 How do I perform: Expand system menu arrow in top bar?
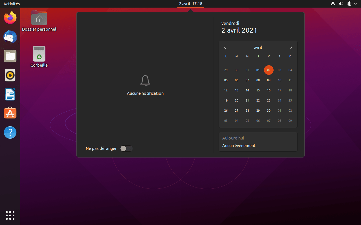(x=355, y=4)
